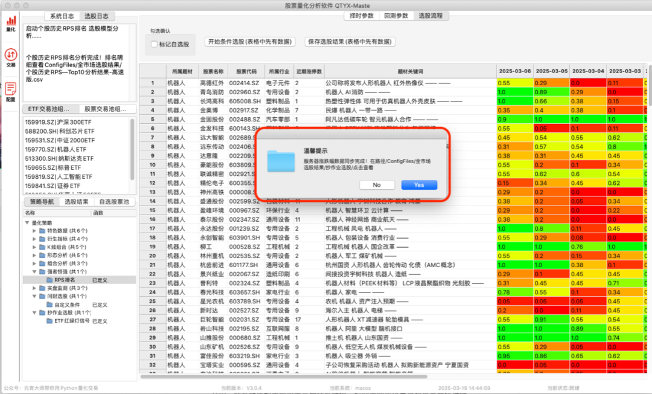Click the 2025-03-05 column header
This screenshot has height=394, width=652.
pos(551,71)
